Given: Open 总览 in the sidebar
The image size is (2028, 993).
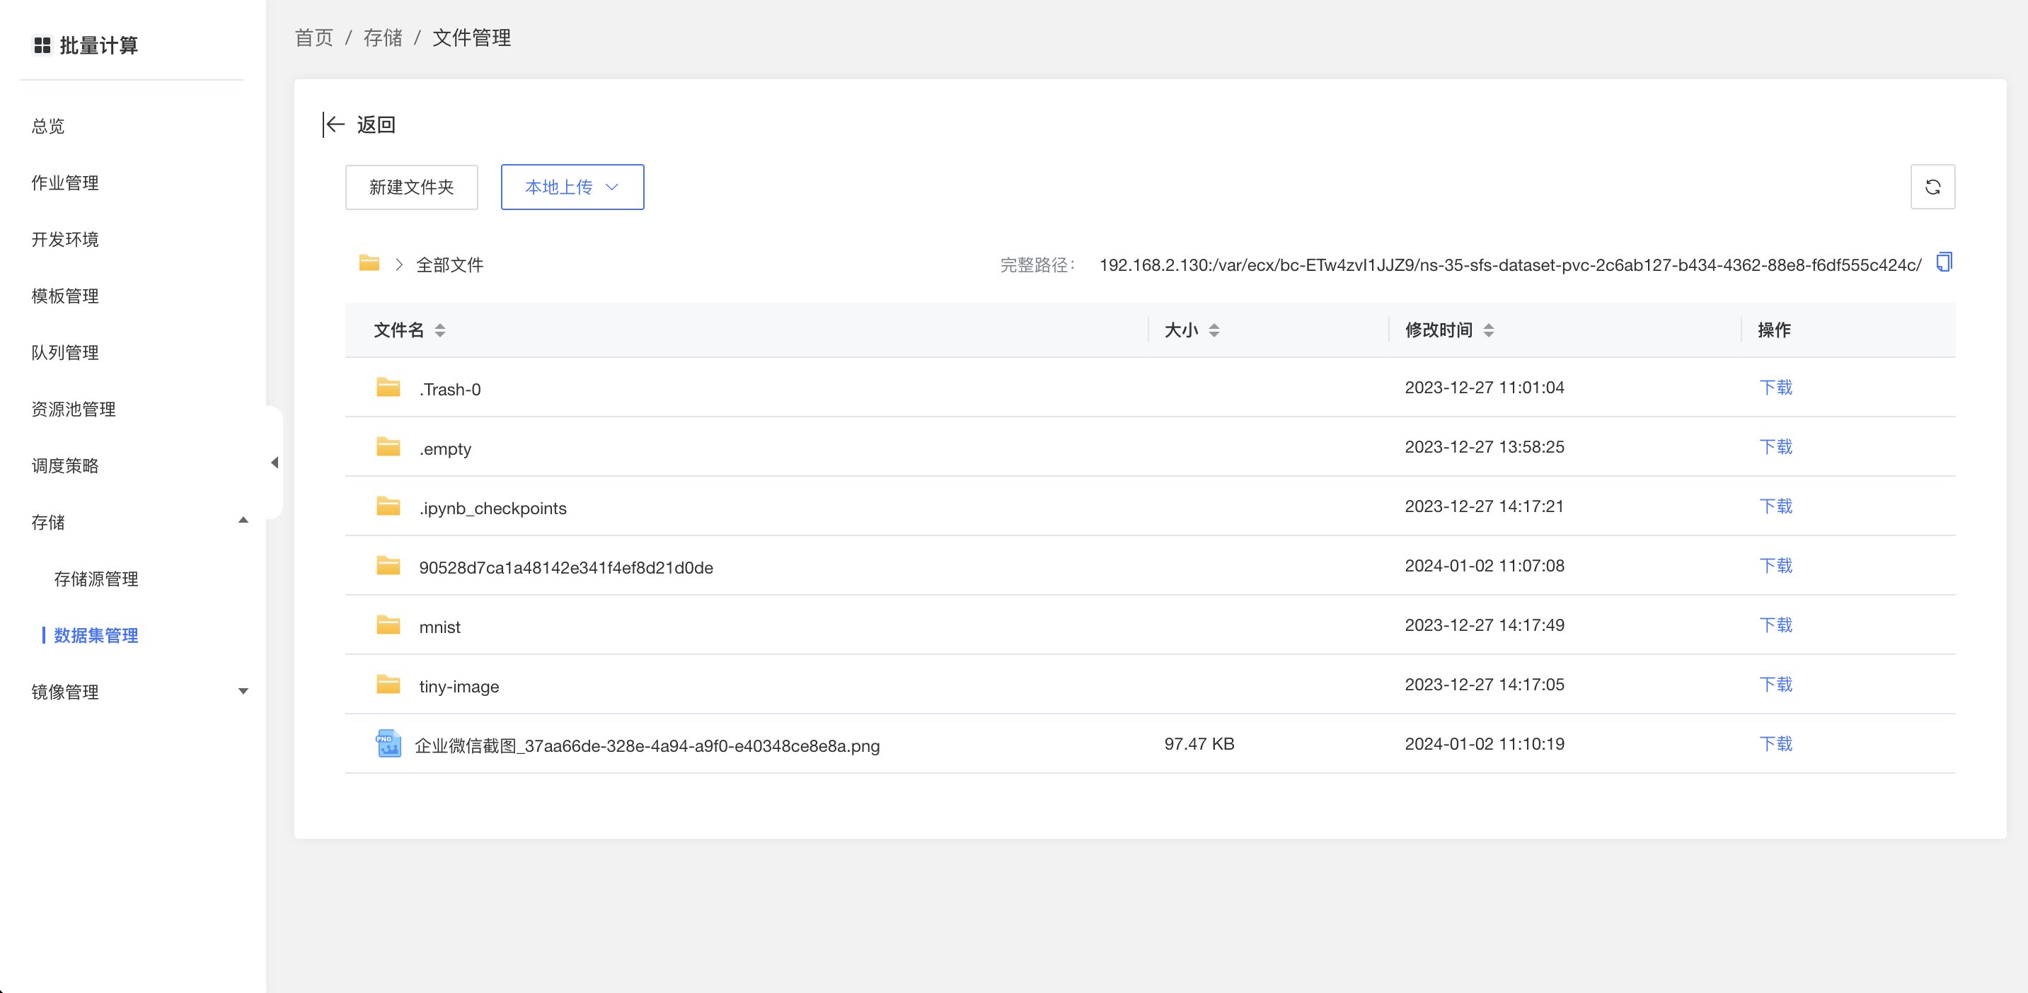Looking at the screenshot, I should 48,126.
